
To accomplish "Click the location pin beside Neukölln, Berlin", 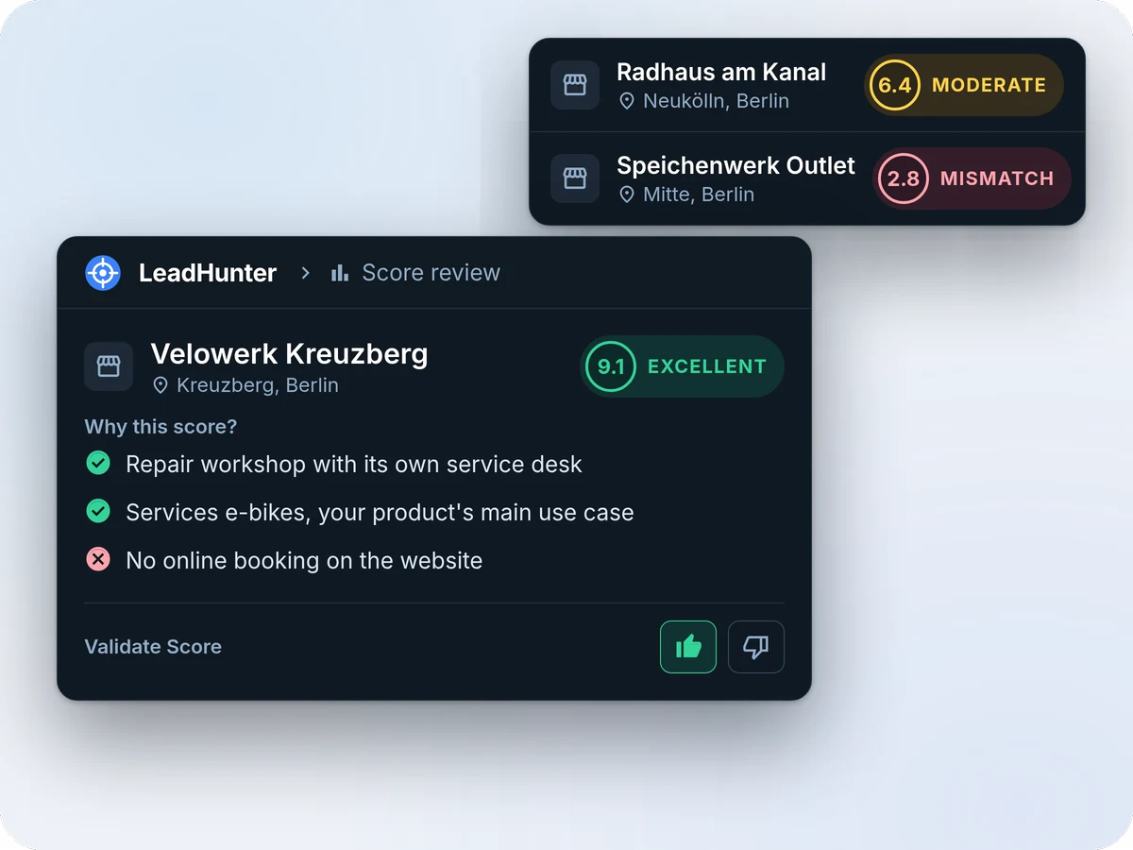I will 627,101.
